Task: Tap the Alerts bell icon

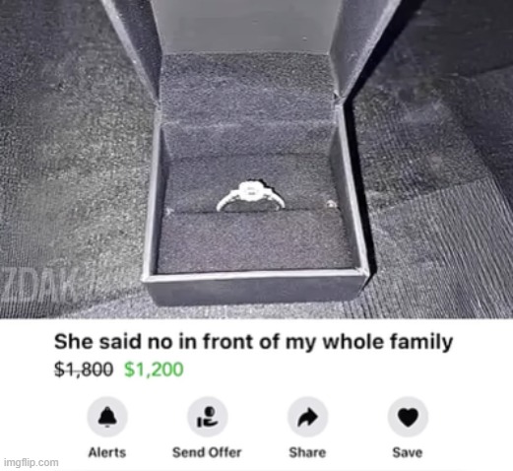Action: 107,417
